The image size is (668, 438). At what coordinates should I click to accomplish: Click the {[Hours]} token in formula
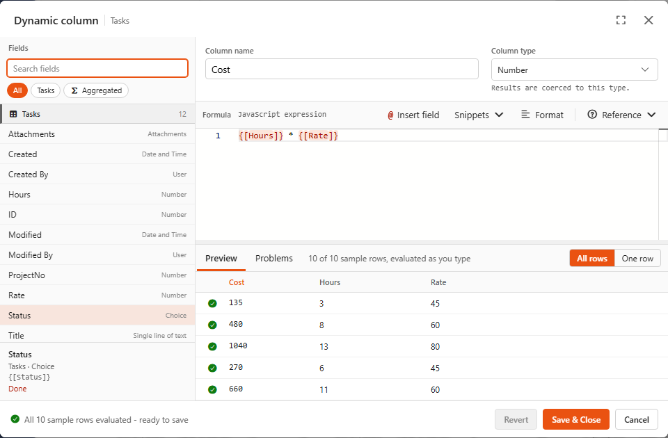coord(261,136)
